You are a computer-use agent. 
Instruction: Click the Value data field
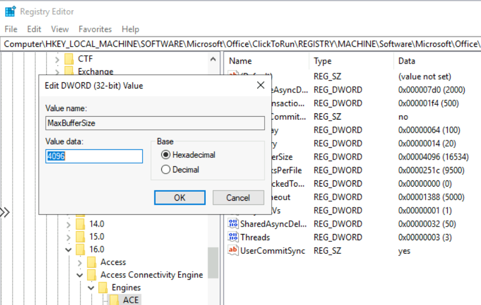94,156
